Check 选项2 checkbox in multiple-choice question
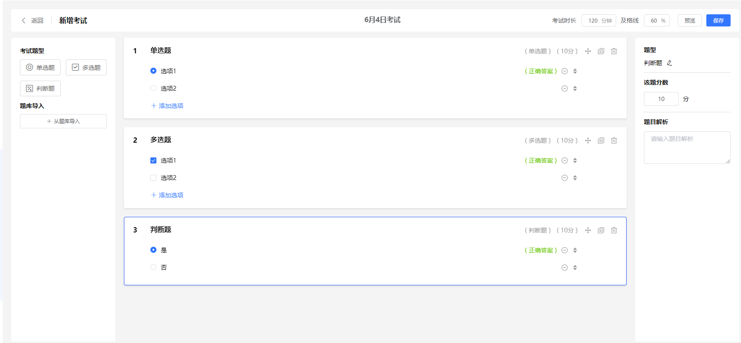The image size is (741, 343). [x=153, y=178]
